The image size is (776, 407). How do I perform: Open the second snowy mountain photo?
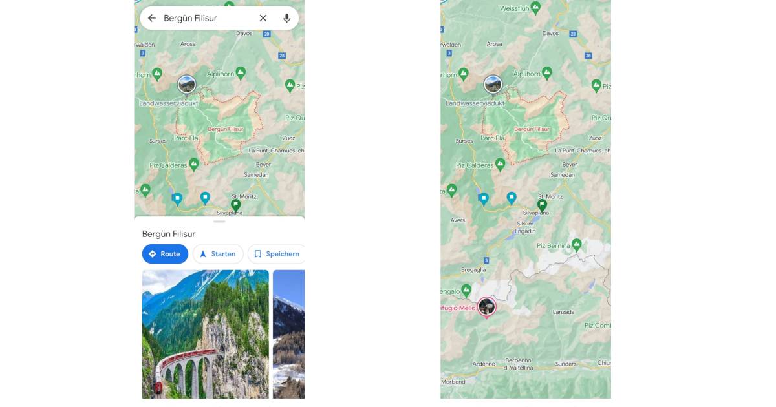(288, 333)
